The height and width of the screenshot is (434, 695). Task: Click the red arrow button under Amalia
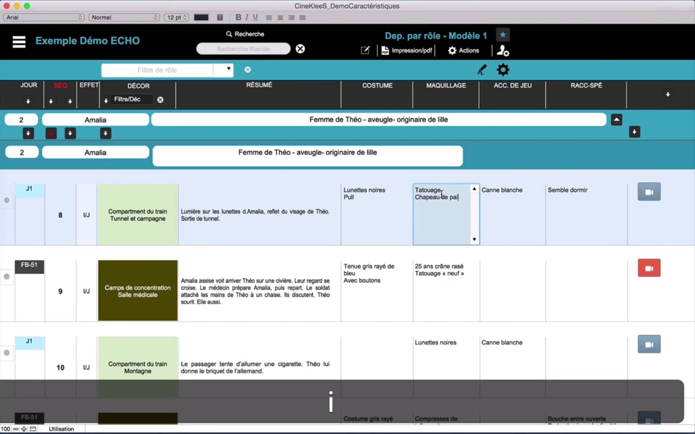coord(51,133)
